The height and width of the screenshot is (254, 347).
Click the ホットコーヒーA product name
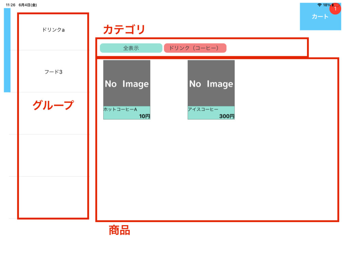click(x=120, y=109)
